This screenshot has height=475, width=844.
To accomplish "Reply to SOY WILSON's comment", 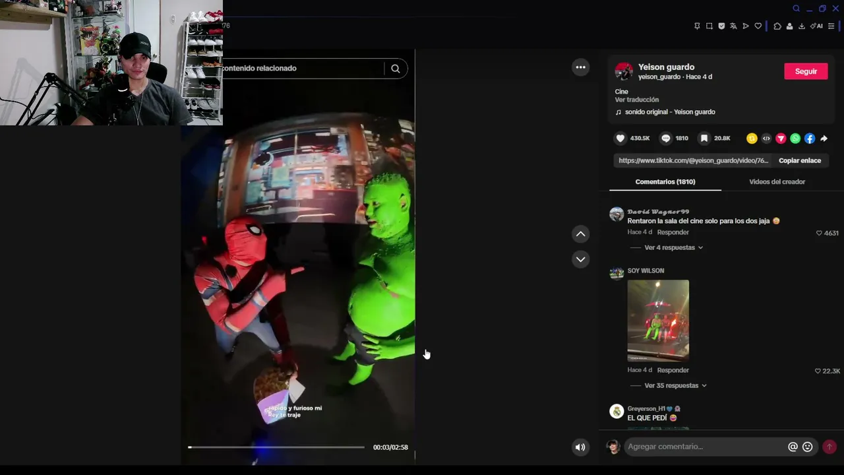I will pos(673,370).
